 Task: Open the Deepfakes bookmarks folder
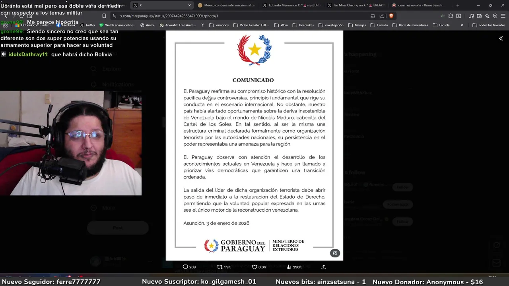pos(303,25)
